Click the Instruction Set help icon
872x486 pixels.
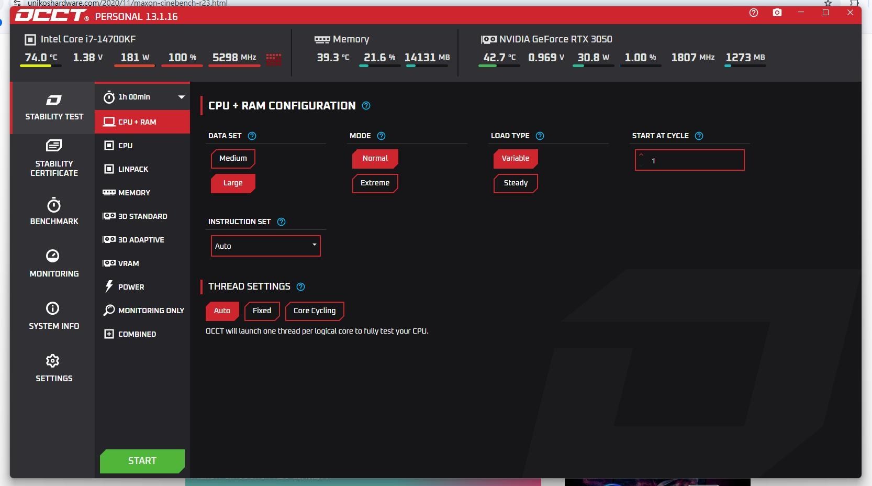point(281,222)
